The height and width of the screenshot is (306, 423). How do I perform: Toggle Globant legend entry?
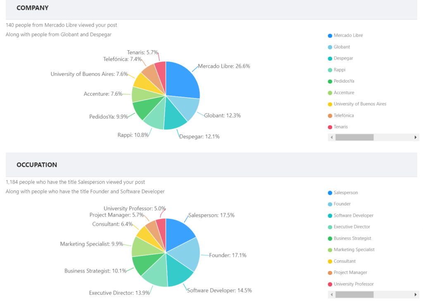click(342, 47)
